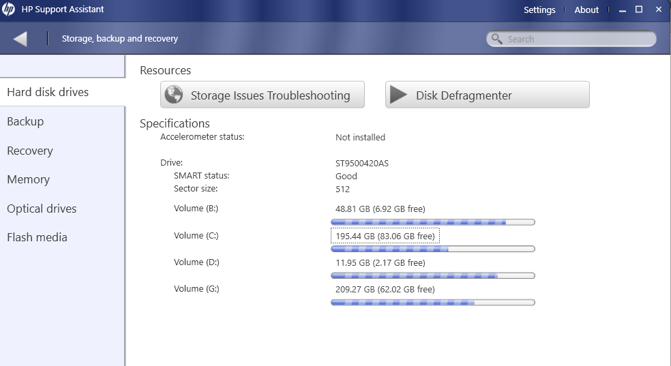Start Disk Defragmenter
Viewport: 671px width, 366px height.
(488, 95)
